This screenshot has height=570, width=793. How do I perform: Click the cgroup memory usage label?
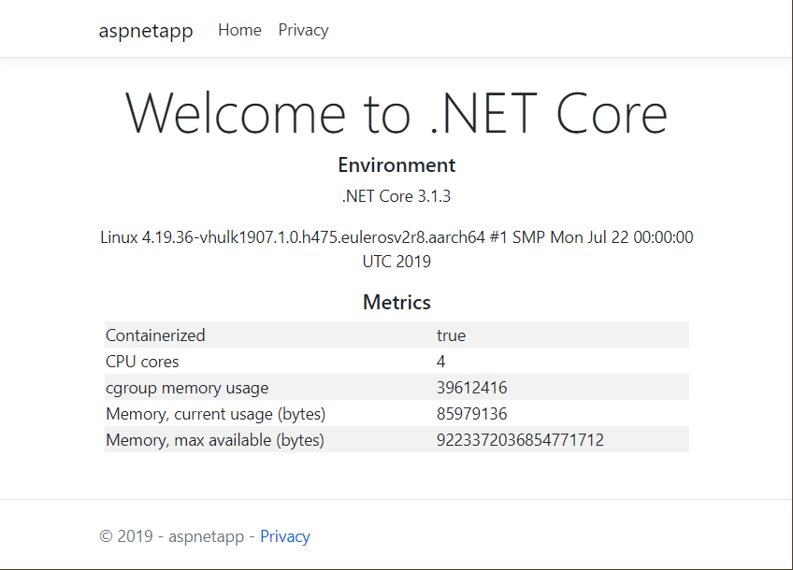point(187,388)
